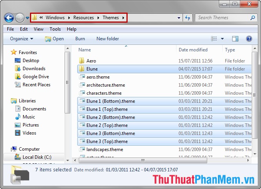
Task: Click the Themes breadcrumb segment
Action: click(x=111, y=18)
